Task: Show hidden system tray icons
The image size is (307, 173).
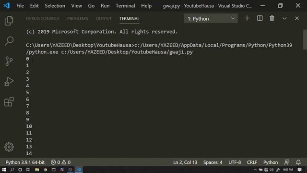Action: pyautogui.click(x=255, y=170)
